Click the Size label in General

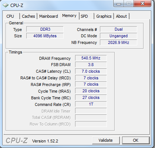[18, 36]
